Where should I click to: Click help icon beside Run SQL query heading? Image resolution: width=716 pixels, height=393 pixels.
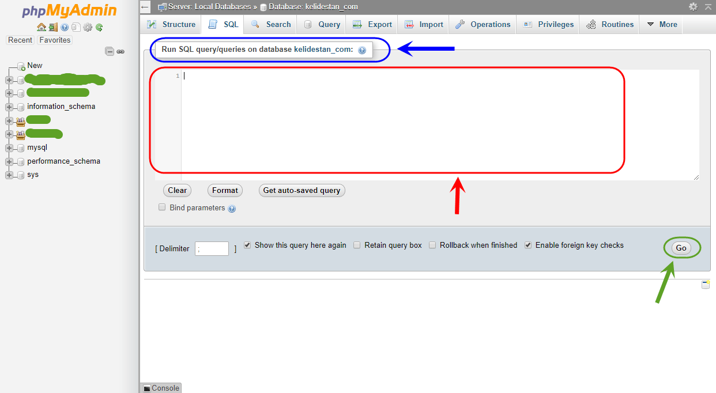click(x=362, y=50)
